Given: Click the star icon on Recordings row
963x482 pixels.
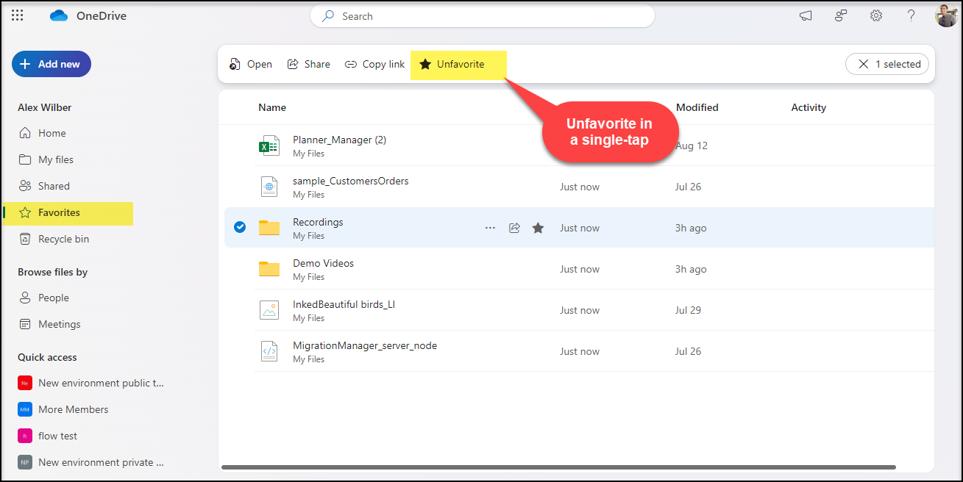Looking at the screenshot, I should (538, 228).
